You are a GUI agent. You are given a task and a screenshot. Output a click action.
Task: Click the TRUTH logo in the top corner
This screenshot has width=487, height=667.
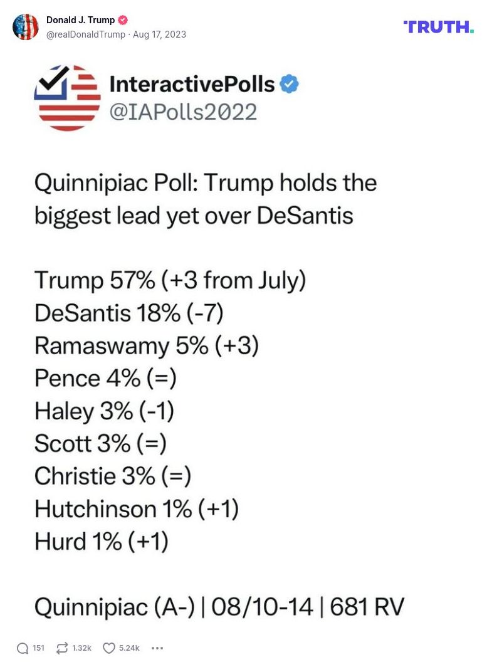pos(439,27)
